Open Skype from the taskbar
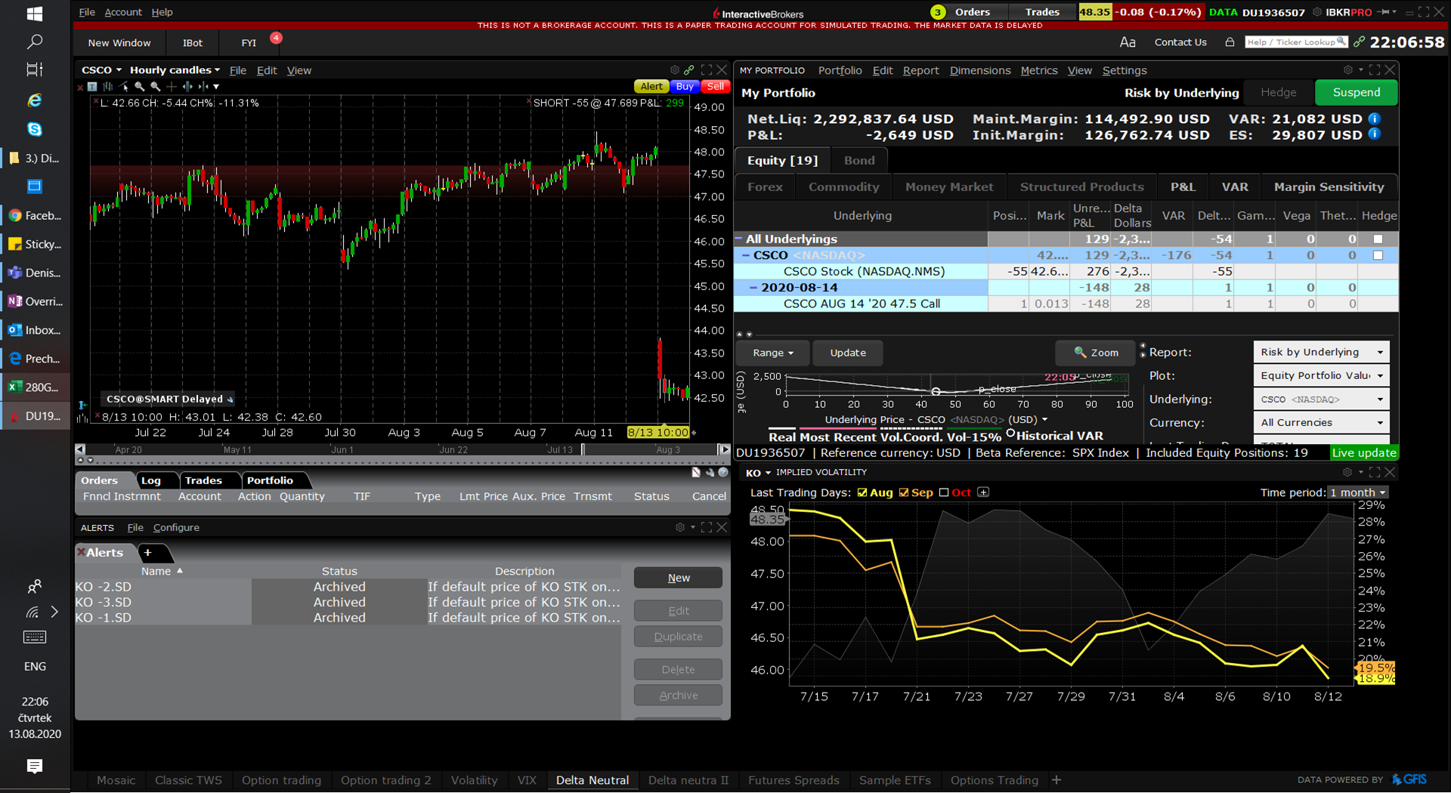1451x793 pixels. (35, 129)
